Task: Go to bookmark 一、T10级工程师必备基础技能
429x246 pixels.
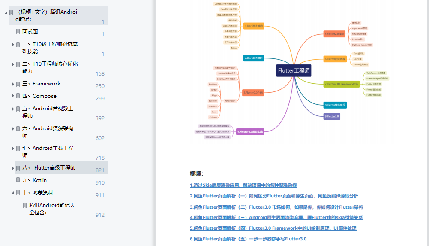Action: pyautogui.click(x=50, y=48)
